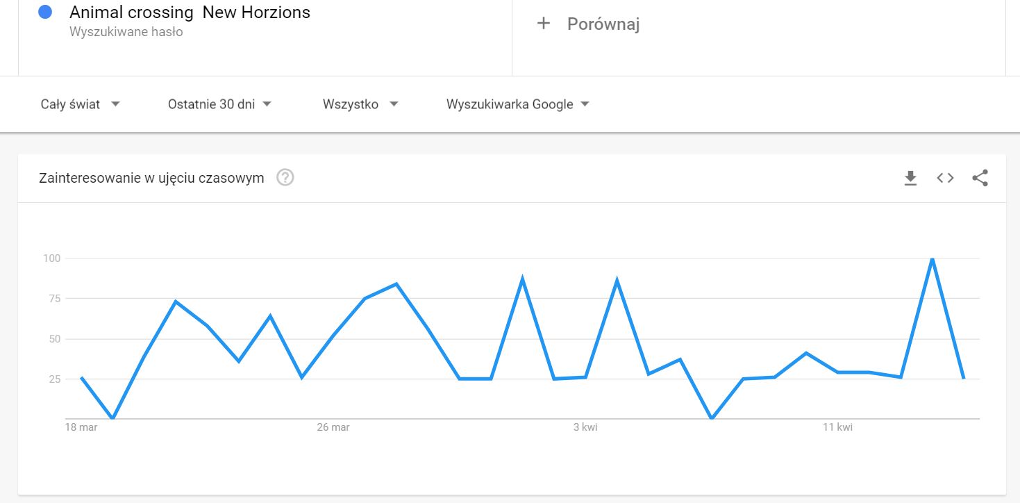This screenshot has width=1020, height=503.
Task: Click the 18 mar date label
Action: pyautogui.click(x=81, y=427)
